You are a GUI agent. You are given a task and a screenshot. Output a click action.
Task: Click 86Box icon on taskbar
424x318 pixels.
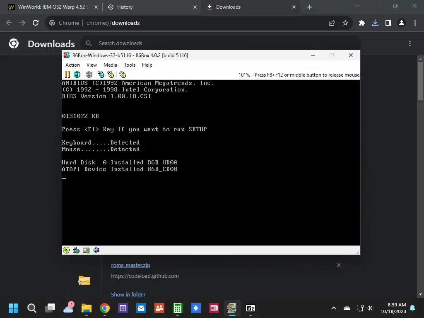232,308
